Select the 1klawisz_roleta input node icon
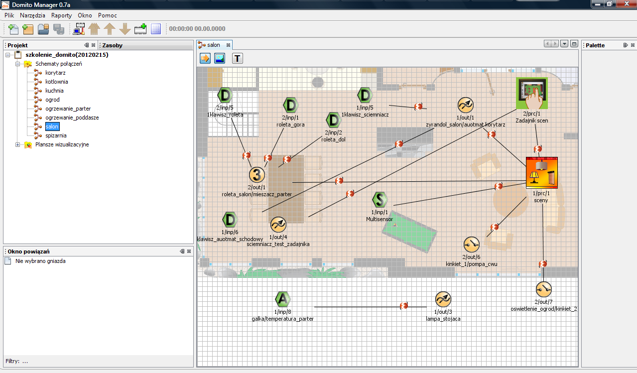Screen dimensions: 637x373 (226, 95)
